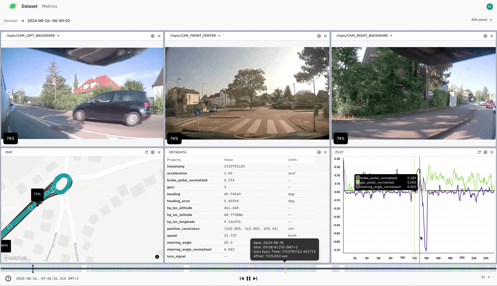
Task: Open the METADATA panel settings gear
Action: coord(319,152)
